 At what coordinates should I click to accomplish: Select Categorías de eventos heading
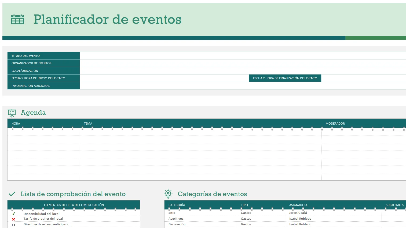tap(212, 194)
